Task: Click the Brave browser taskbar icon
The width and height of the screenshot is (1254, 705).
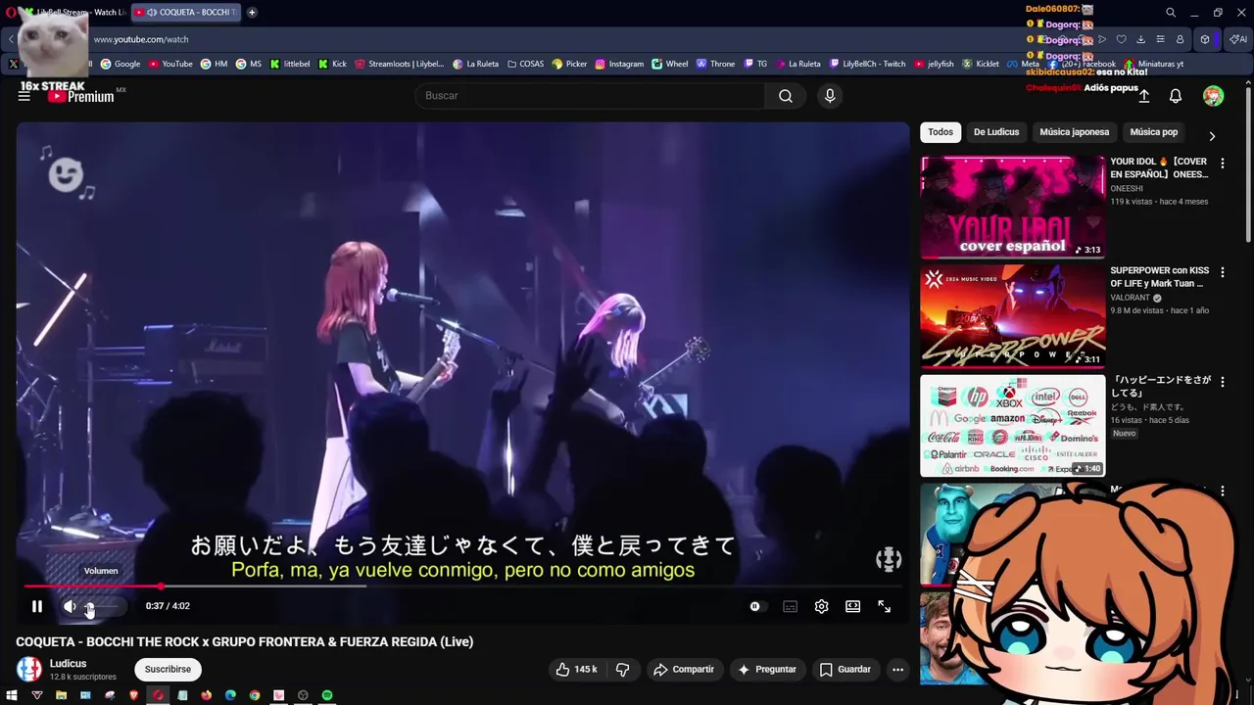Action: (x=134, y=695)
